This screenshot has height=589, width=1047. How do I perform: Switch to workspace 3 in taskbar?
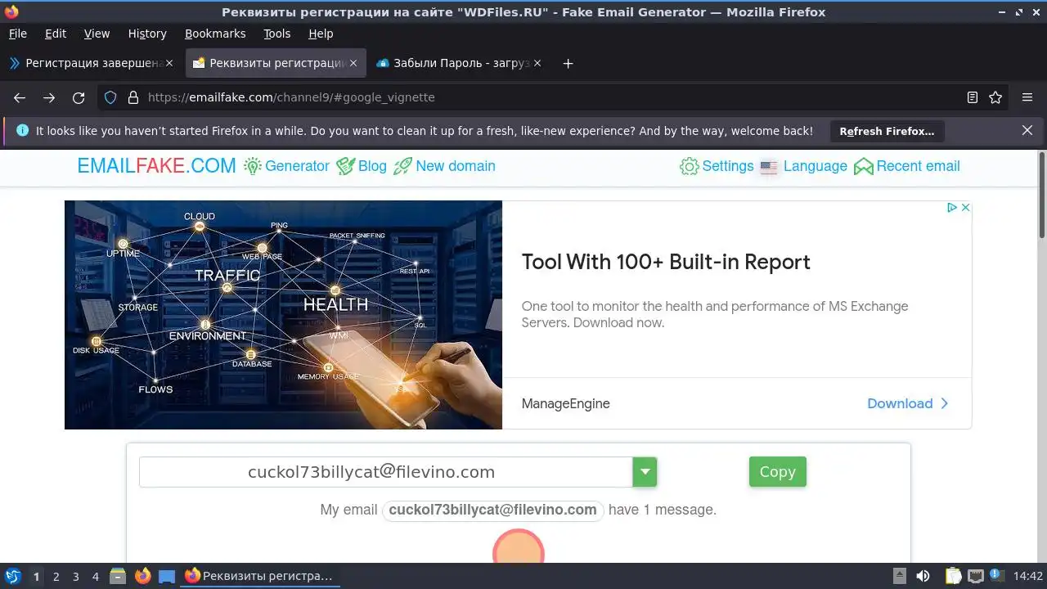click(75, 577)
